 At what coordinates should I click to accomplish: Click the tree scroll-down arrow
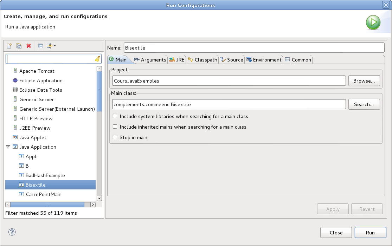point(99,198)
